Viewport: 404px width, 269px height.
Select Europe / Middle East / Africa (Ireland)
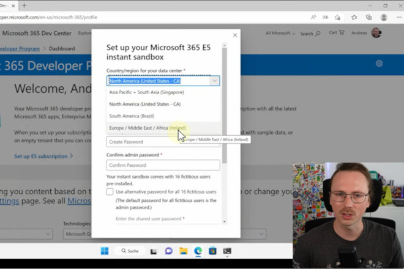click(x=163, y=128)
